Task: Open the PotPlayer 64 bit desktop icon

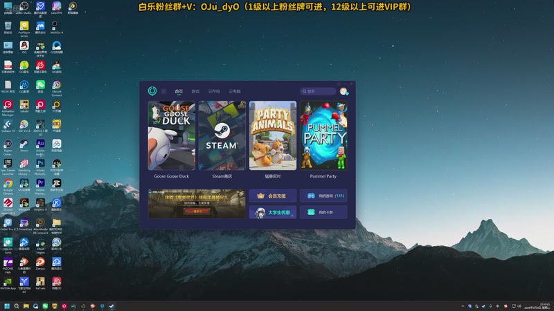Action: [24, 29]
